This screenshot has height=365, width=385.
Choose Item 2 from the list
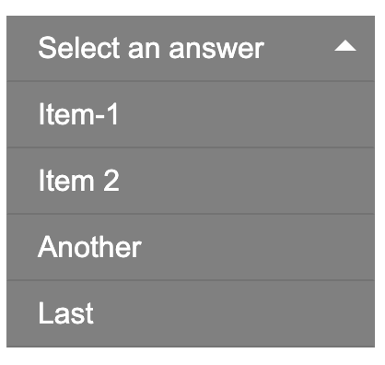click(x=191, y=181)
